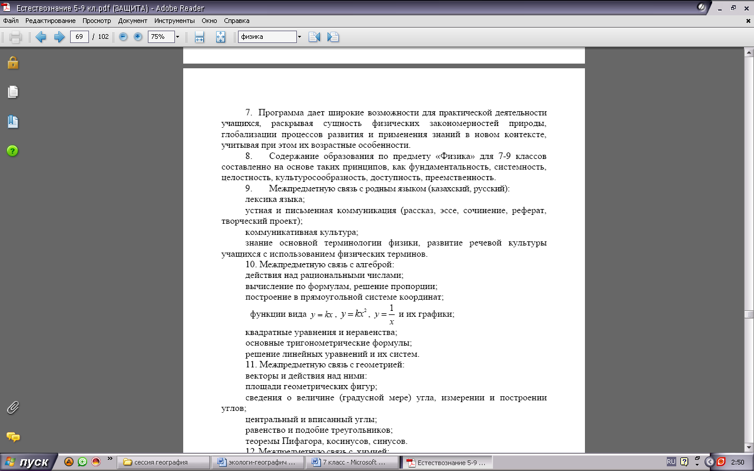Click 'Естествознание 5-9' taskbar button
This screenshot has height=471, width=754.
(447, 462)
